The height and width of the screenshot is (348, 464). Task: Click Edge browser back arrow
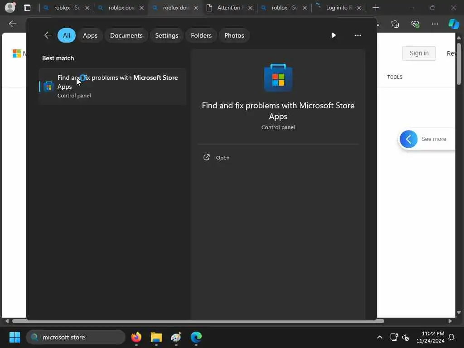[12, 24]
